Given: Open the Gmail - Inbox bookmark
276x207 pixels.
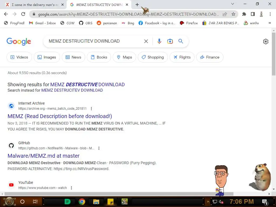Looking at the screenshot, I should [x=42, y=23].
